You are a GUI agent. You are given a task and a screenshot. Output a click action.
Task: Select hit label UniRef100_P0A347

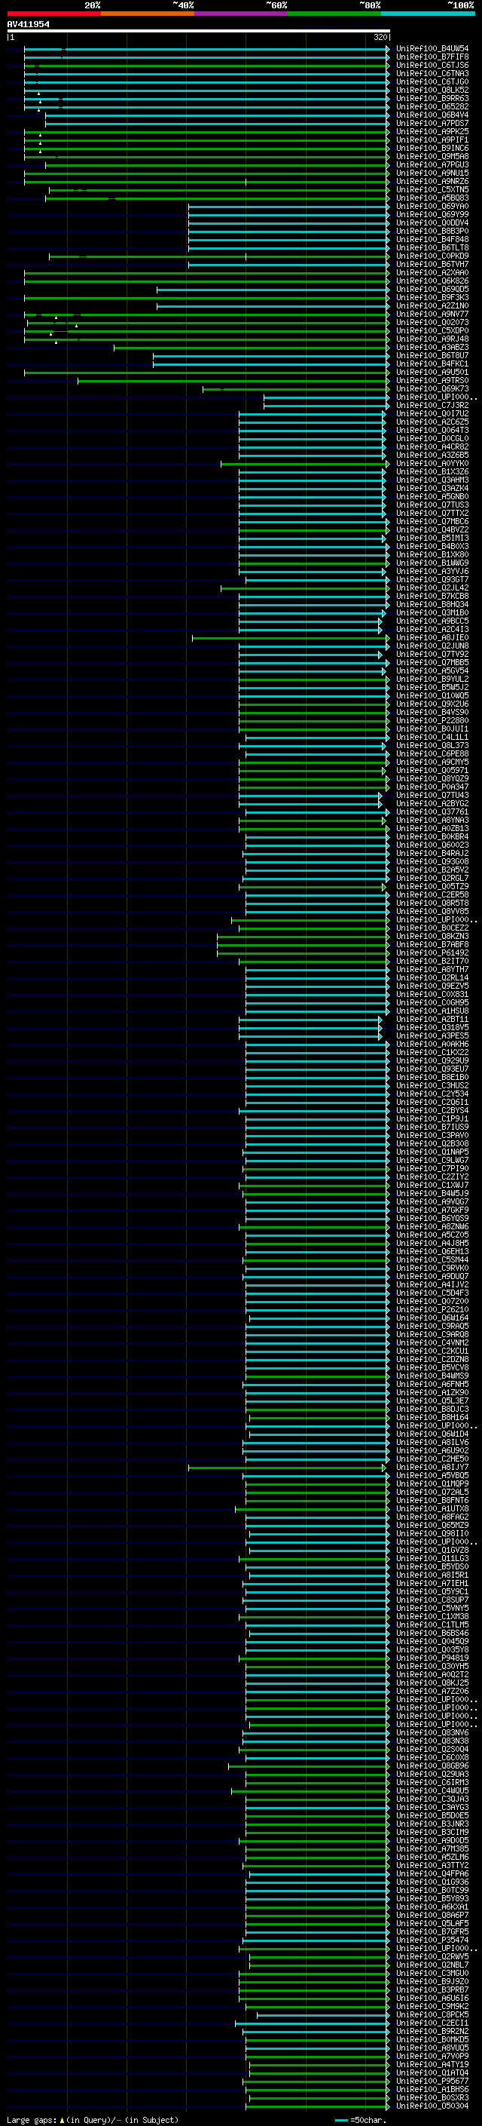coord(432,787)
